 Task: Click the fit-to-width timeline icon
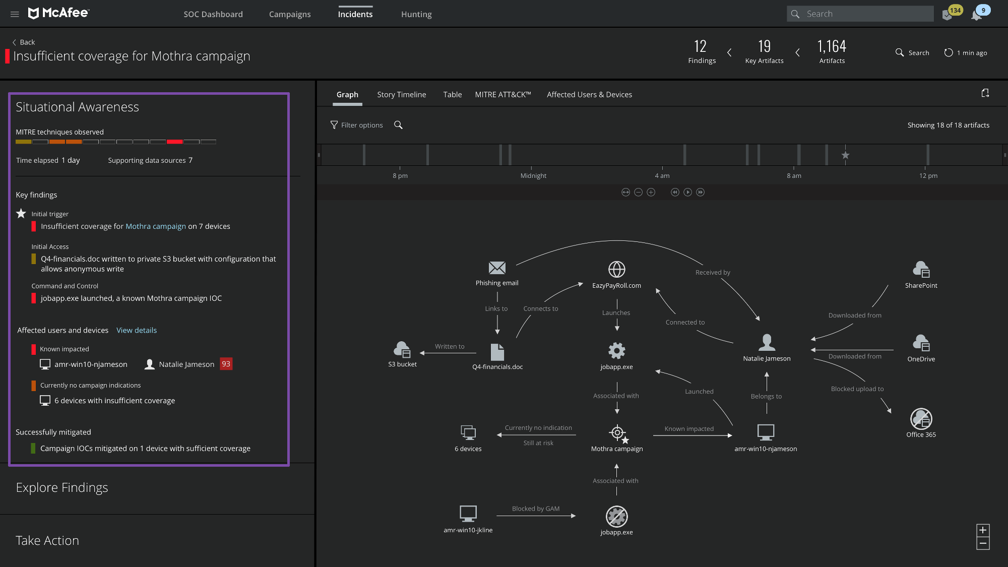click(x=625, y=192)
